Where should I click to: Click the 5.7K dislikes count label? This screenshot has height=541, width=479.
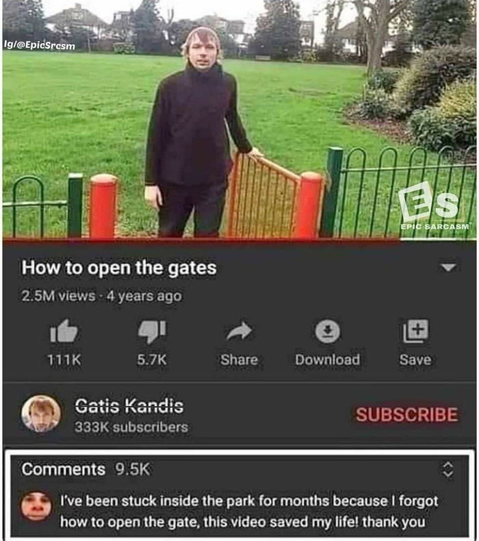click(152, 360)
